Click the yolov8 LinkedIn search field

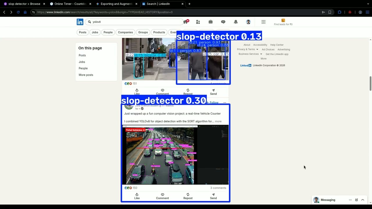coord(135,22)
